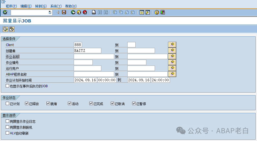Click the Customize Local Layout icon
This screenshot has height=141, width=257.
tap(163, 12)
